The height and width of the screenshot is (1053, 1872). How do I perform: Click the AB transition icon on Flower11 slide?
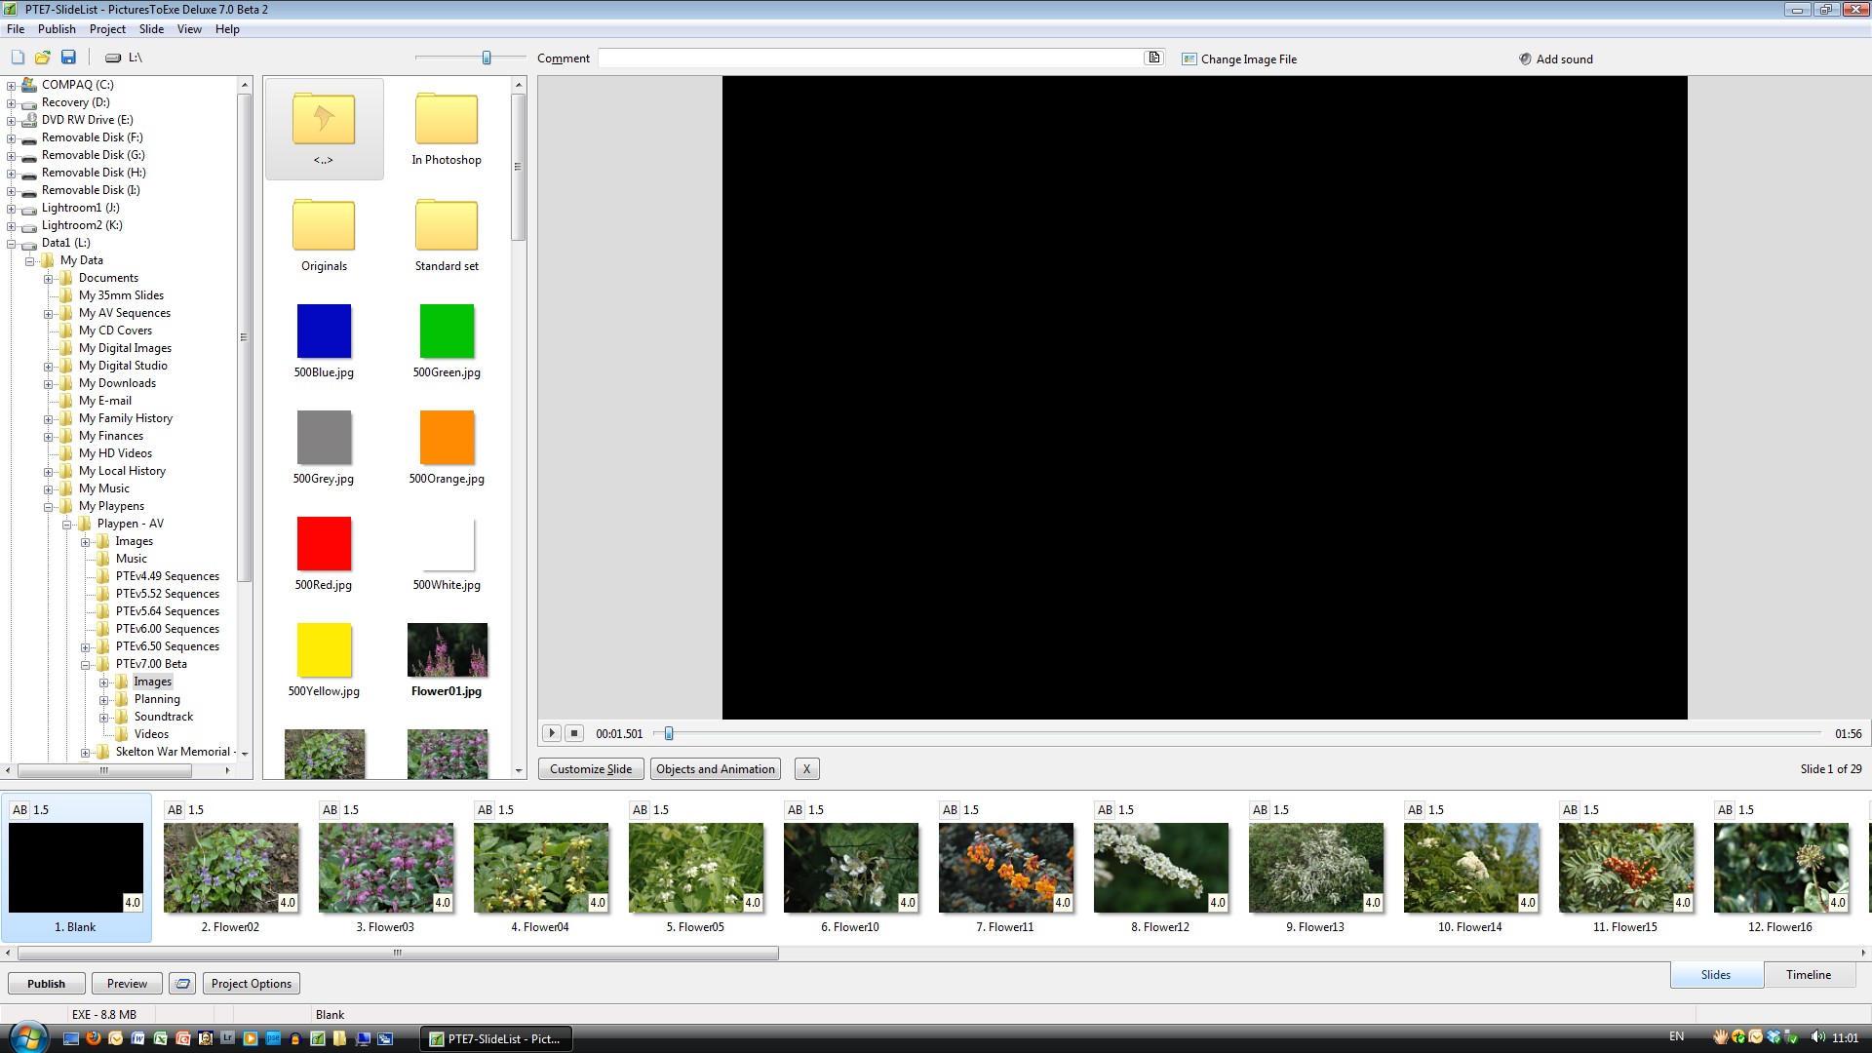[950, 810]
